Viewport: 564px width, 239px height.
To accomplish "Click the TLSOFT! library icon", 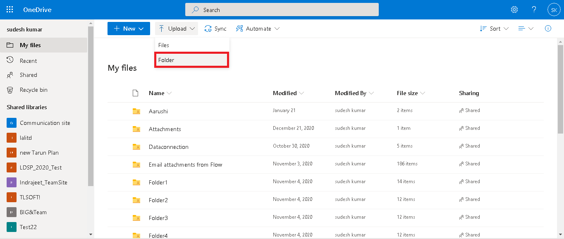I will [12, 197].
